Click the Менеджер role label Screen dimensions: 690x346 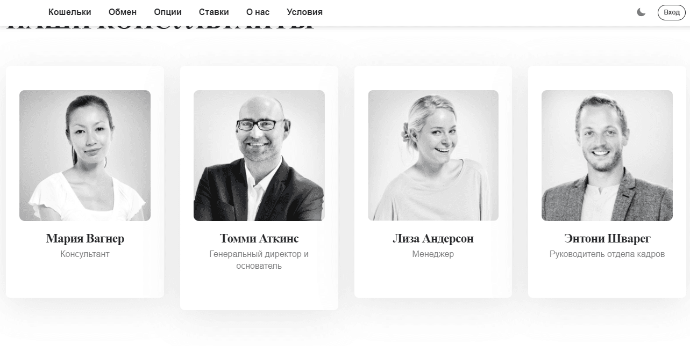(x=433, y=254)
